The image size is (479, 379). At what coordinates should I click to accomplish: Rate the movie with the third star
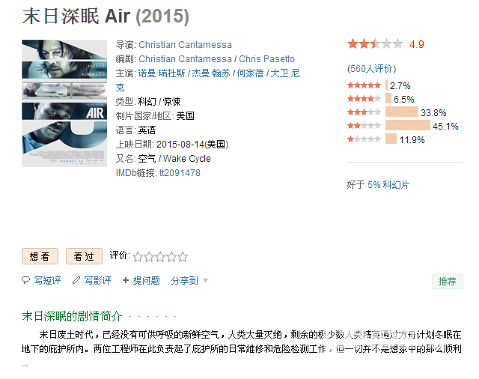pos(160,257)
